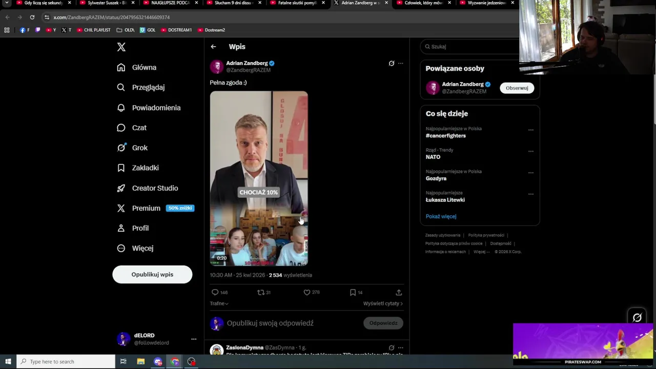Screen dimensions: 656x369
Task: Click the share icon on the post
Action: coord(399,292)
